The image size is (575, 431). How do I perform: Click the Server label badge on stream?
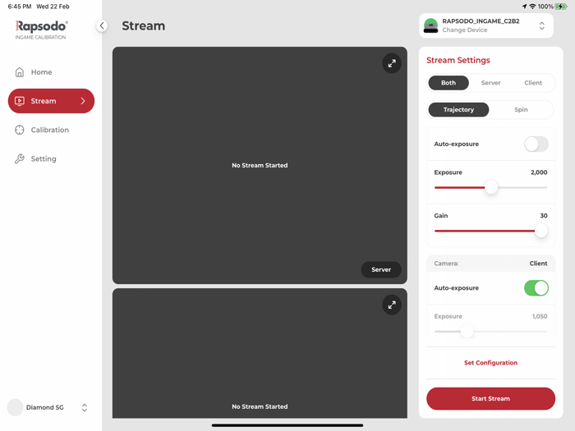point(381,270)
